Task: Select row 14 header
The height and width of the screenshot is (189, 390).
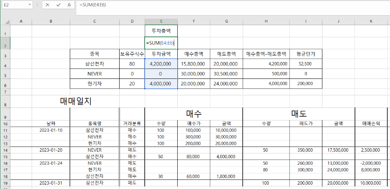Action: pos(6,150)
